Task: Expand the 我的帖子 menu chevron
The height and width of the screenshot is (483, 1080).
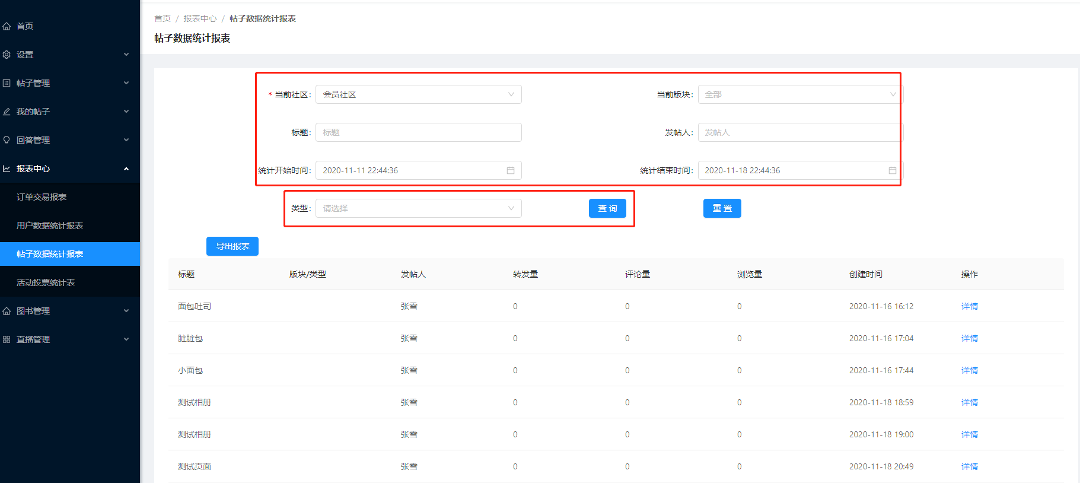Action: pos(126,112)
